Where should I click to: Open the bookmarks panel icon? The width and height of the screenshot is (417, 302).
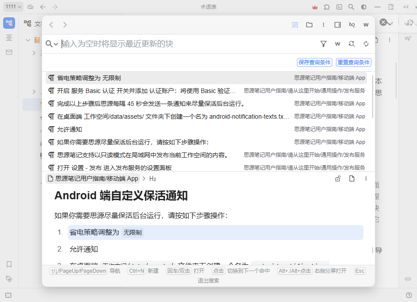coord(9,264)
